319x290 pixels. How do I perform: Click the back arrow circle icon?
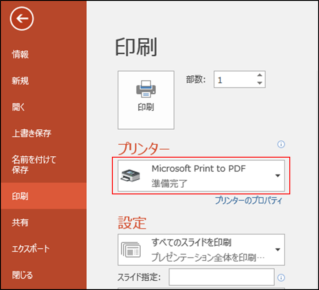22,19
